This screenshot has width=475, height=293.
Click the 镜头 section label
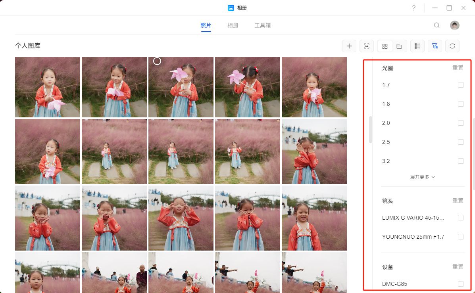[387, 201]
